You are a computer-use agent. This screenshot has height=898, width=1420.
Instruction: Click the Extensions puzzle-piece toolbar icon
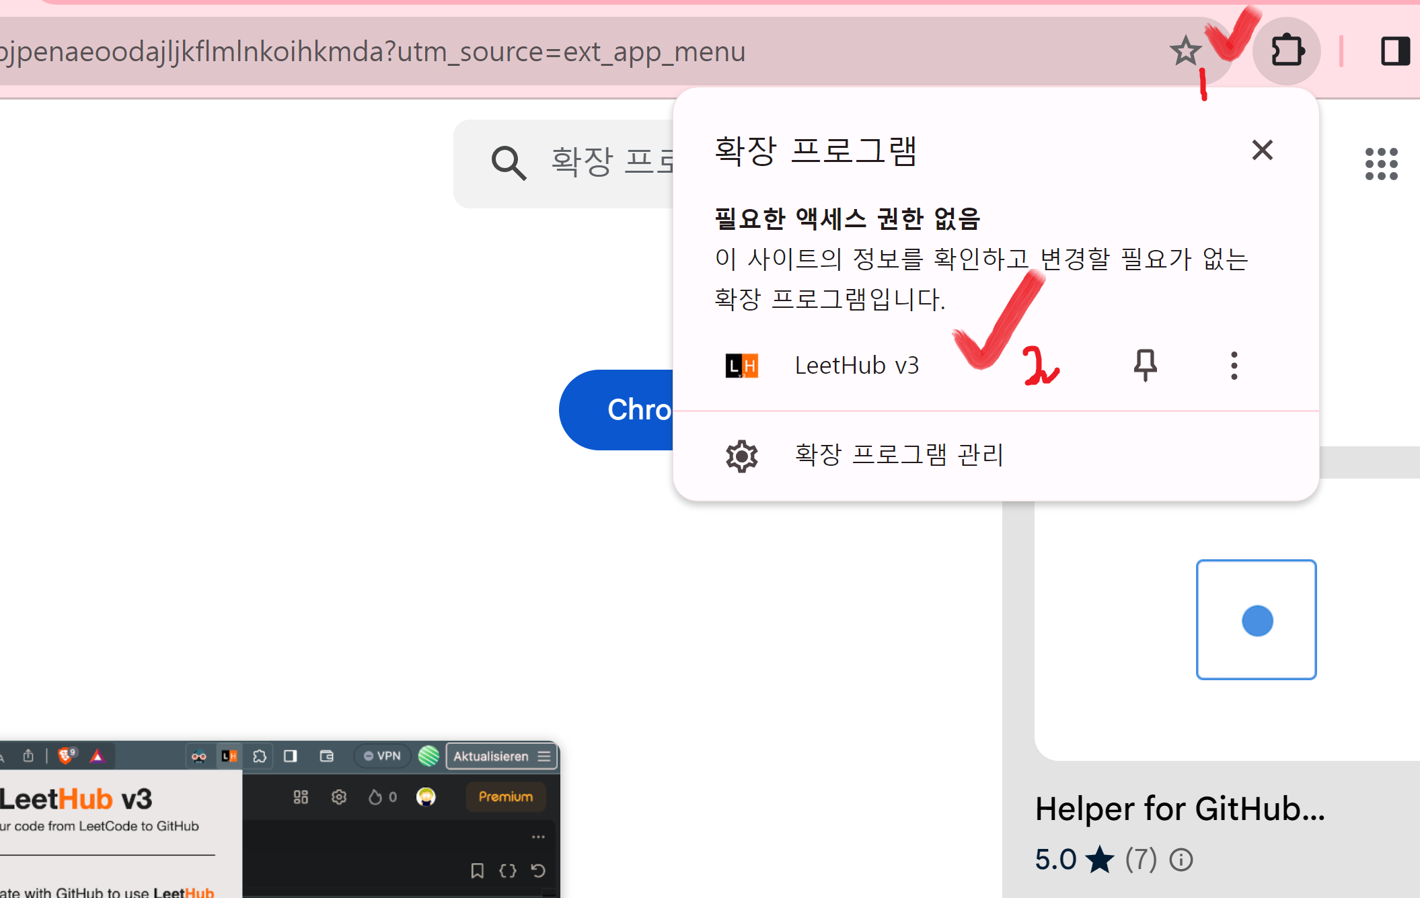point(1287,51)
